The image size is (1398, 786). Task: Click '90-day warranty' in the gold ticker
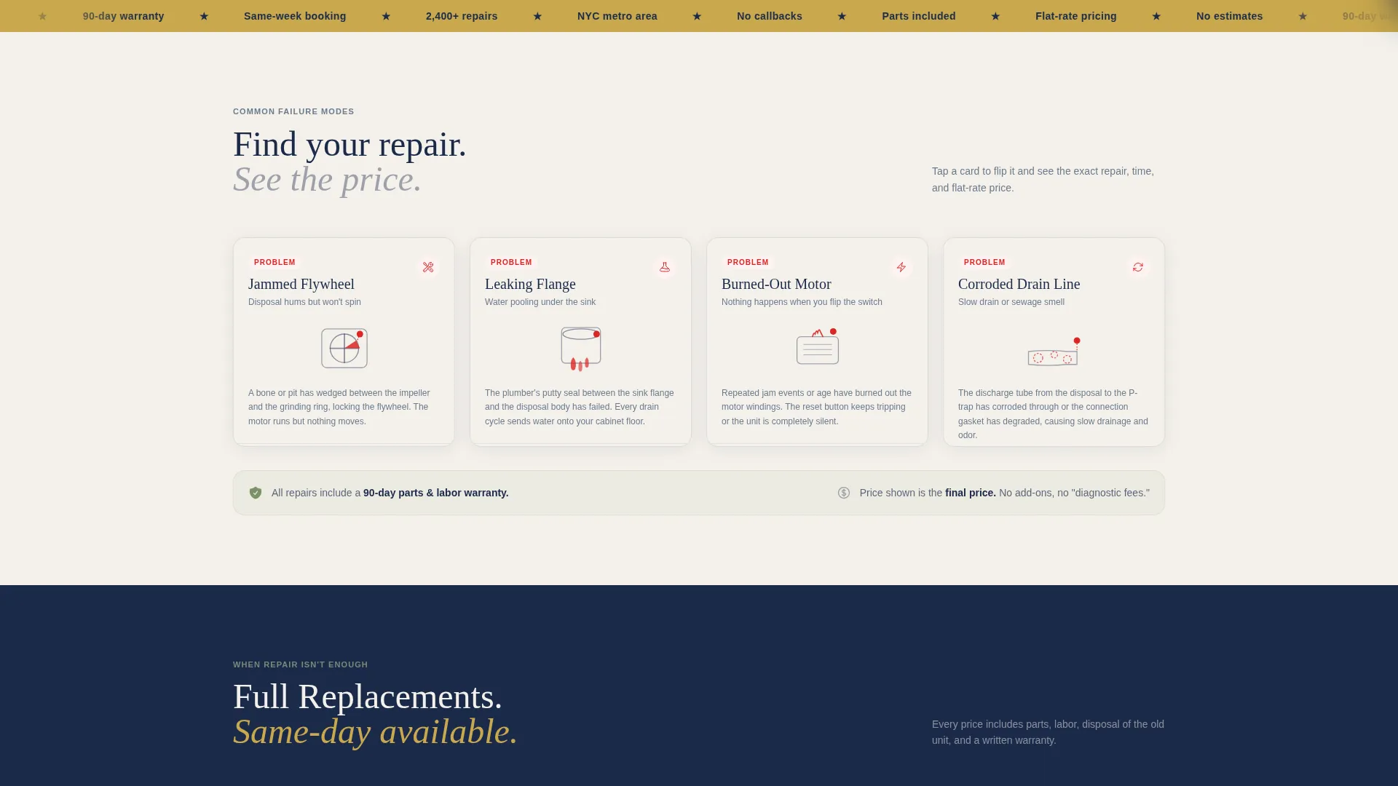pos(124,16)
